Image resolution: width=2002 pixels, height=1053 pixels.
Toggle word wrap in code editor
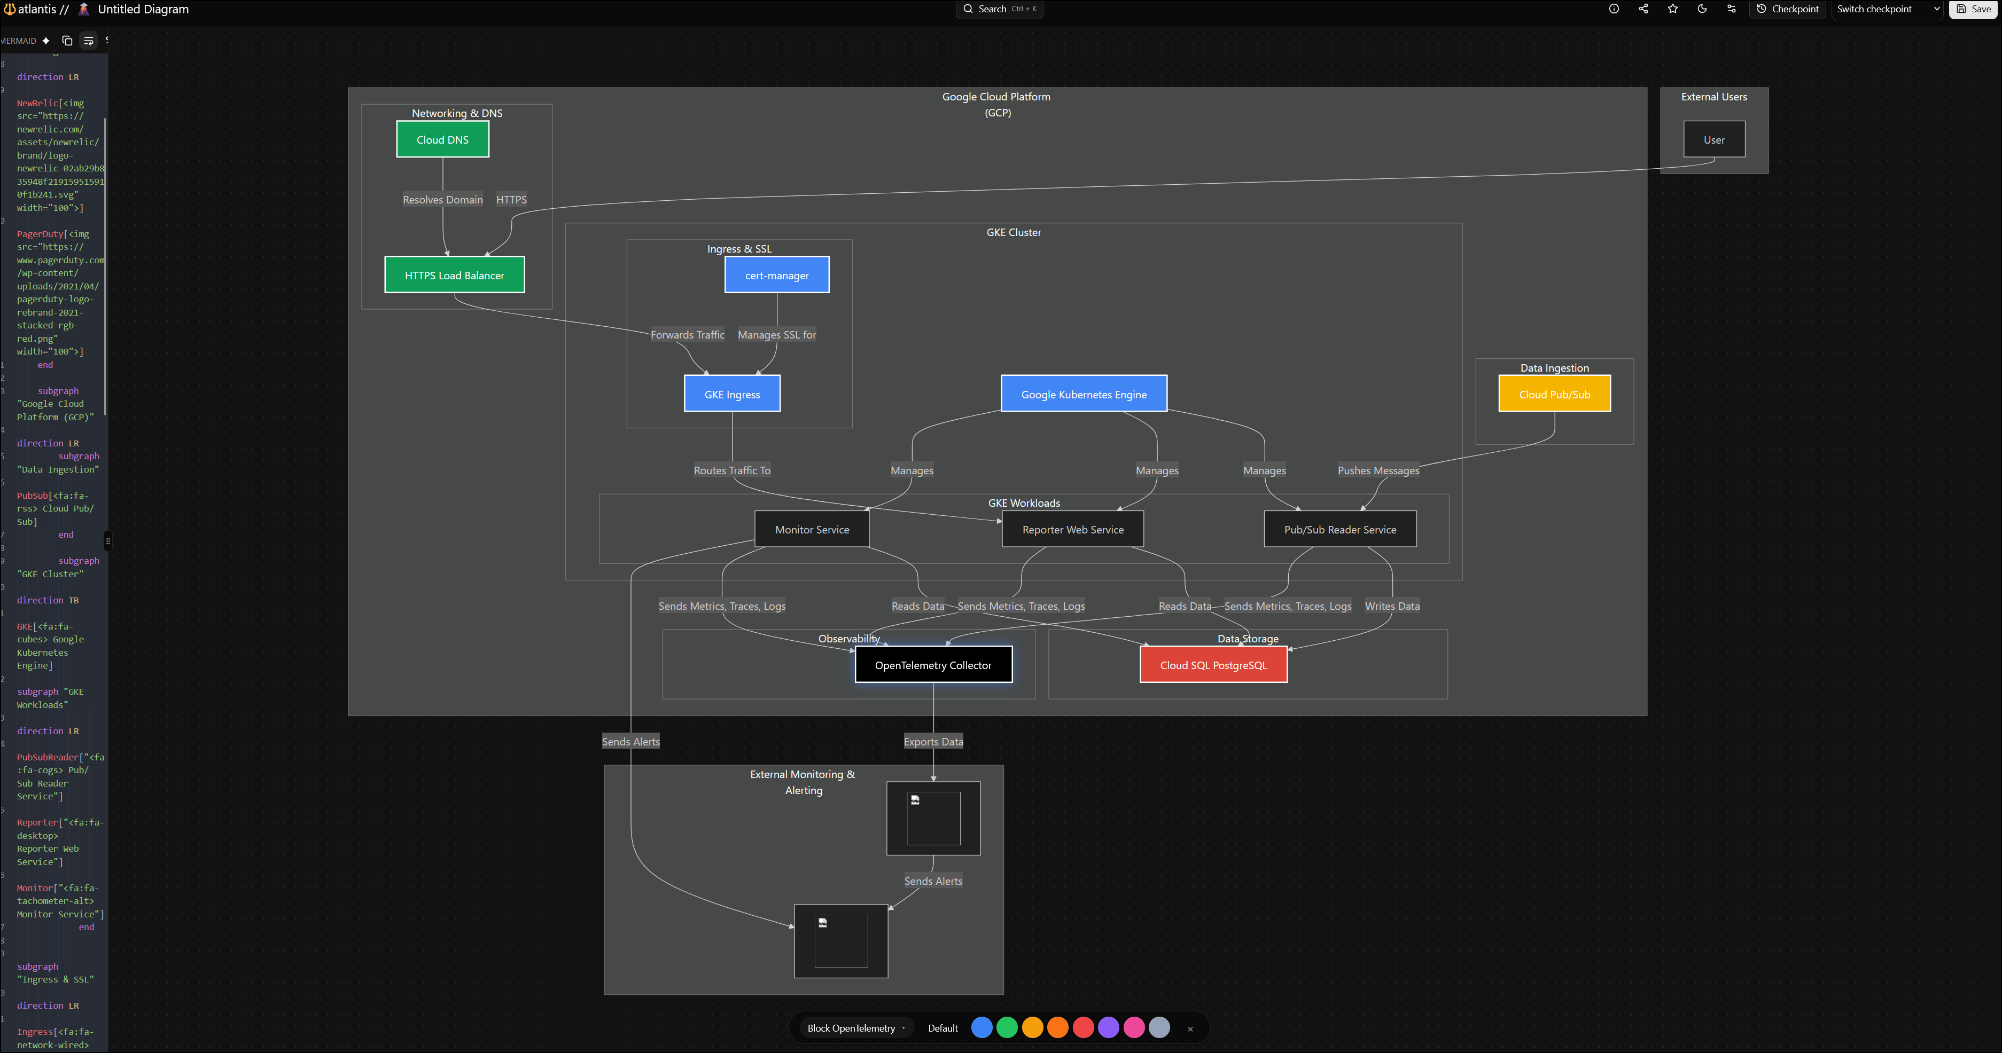89,41
